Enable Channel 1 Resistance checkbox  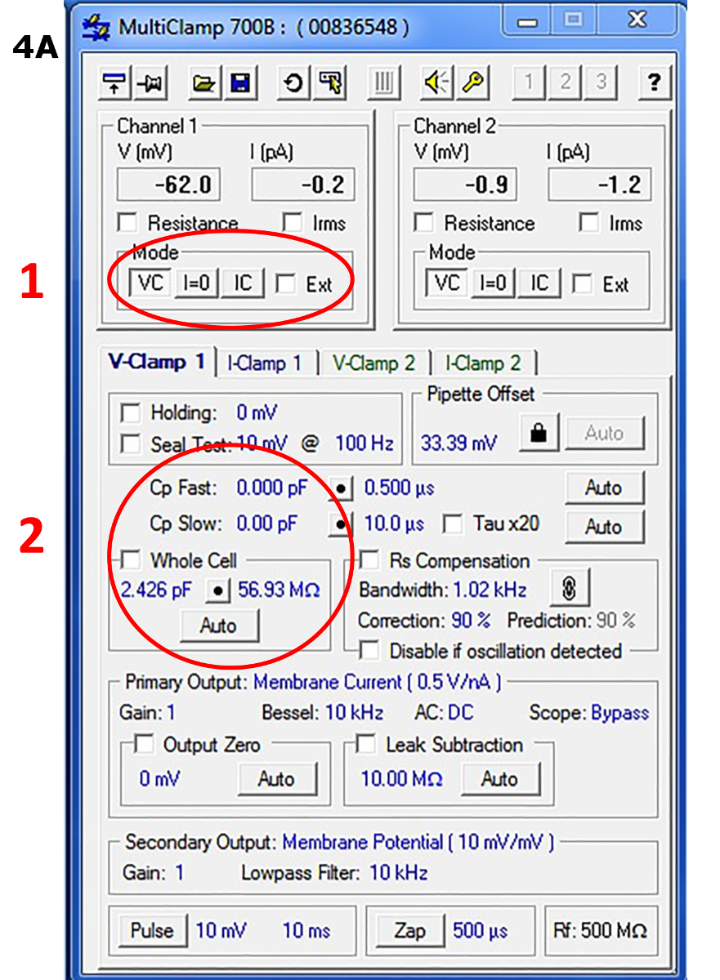click(127, 223)
